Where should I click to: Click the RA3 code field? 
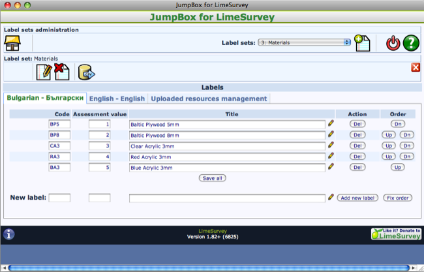click(x=59, y=157)
